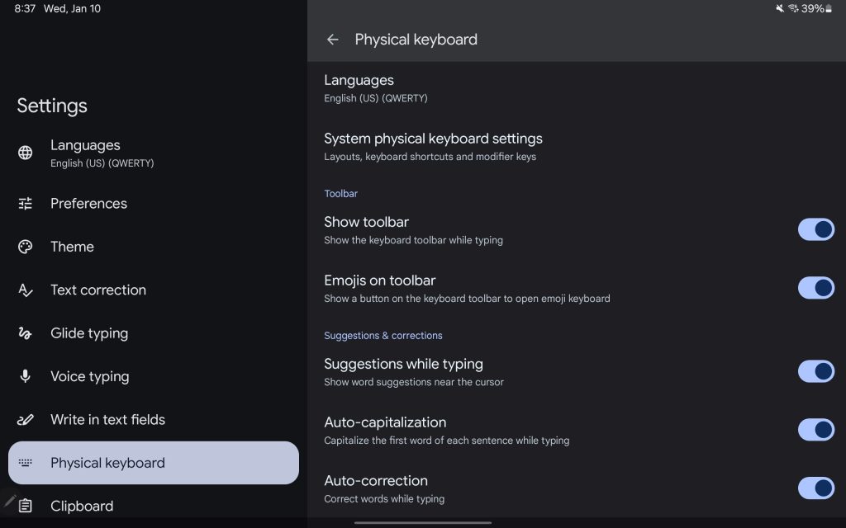Click the Voice typing microphone icon
The image size is (846, 528).
click(x=25, y=376)
